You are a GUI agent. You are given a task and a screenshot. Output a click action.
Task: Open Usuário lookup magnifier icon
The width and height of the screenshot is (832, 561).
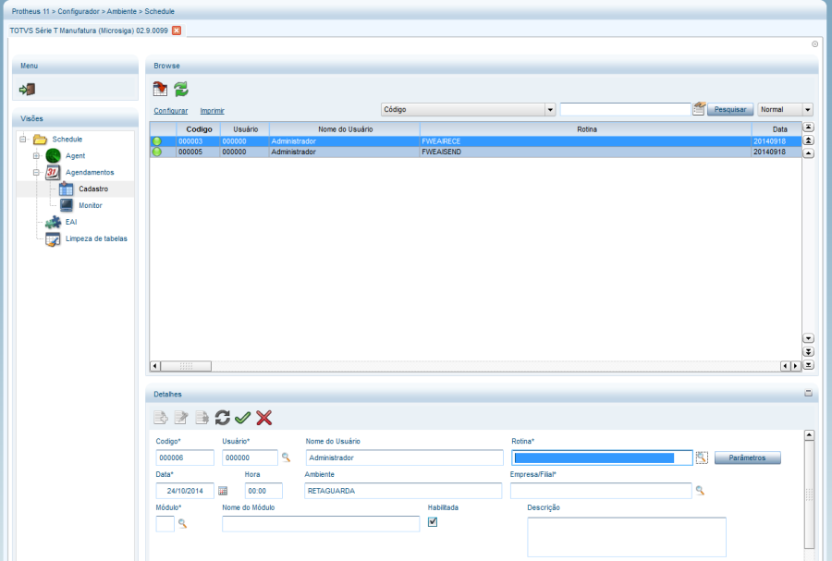tap(286, 457)
